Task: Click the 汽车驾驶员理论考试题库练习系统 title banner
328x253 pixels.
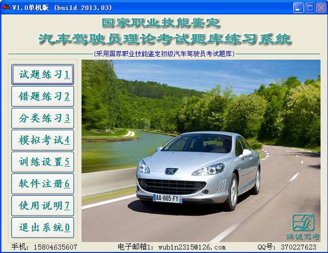Action: click(x=164, y=39)
